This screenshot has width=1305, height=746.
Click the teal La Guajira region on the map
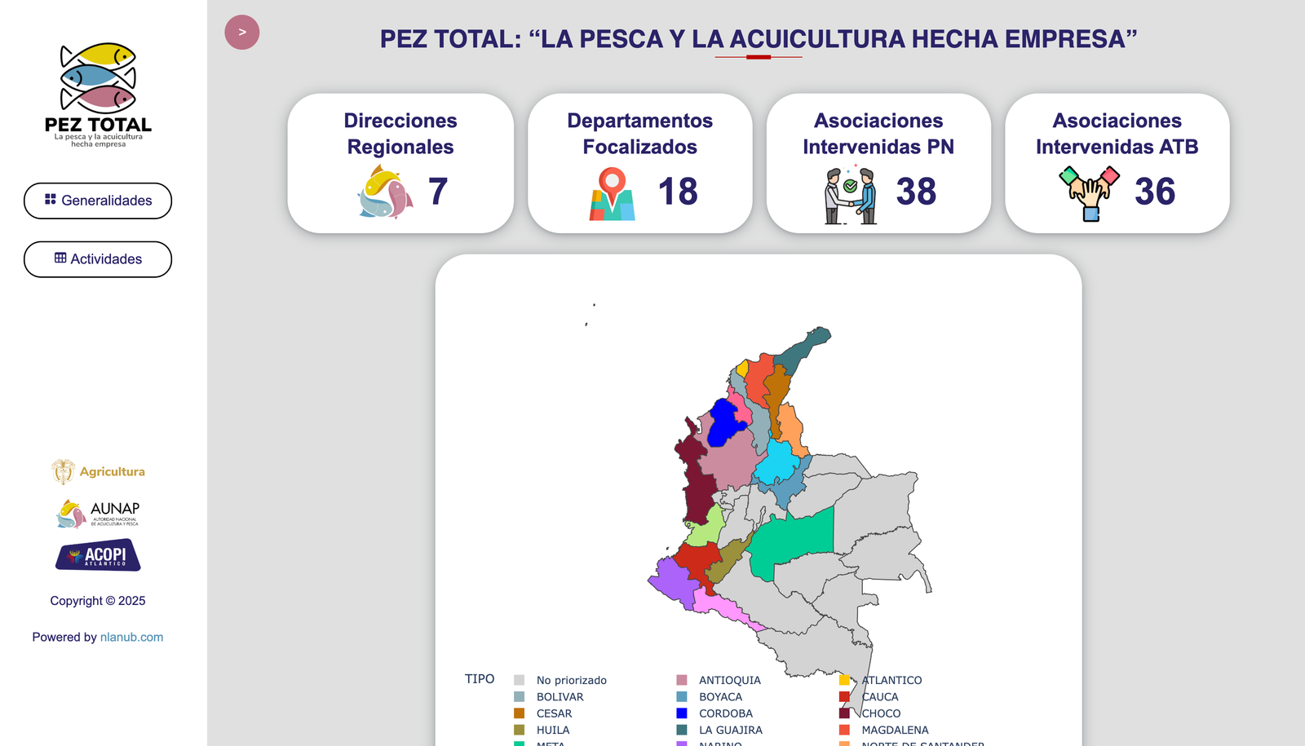click(803, 349)
